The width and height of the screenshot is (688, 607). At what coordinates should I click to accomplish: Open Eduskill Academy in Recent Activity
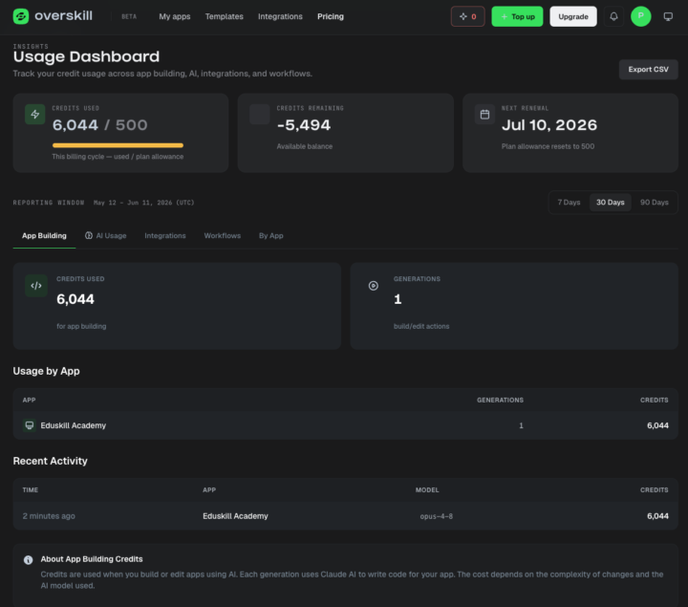pos(235,515)
